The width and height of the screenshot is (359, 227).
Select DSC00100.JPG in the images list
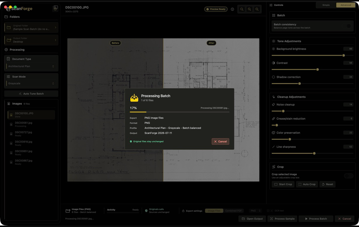[31, 115]
